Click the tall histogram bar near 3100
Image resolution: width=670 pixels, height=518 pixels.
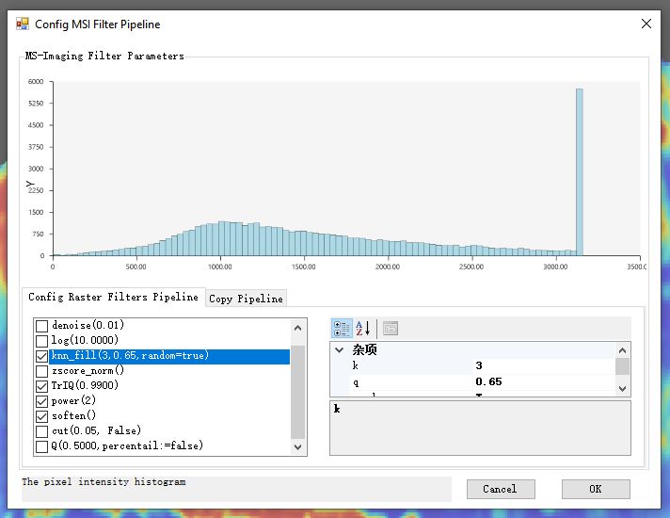coord(580,171)
